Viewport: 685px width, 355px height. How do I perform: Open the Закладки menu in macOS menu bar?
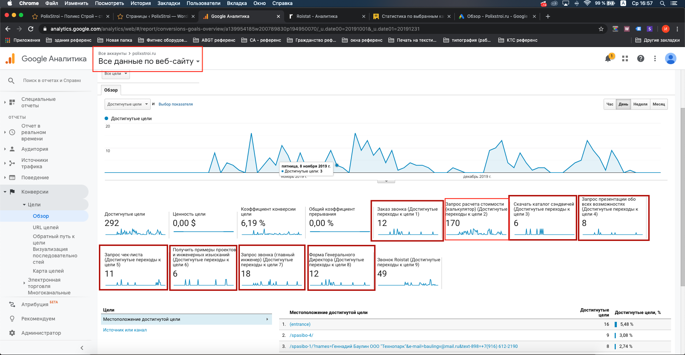tap(168, 3)
